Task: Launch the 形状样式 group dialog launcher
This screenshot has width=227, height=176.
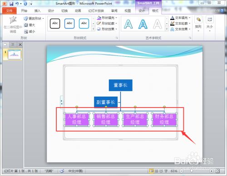Action: [117, 38]
